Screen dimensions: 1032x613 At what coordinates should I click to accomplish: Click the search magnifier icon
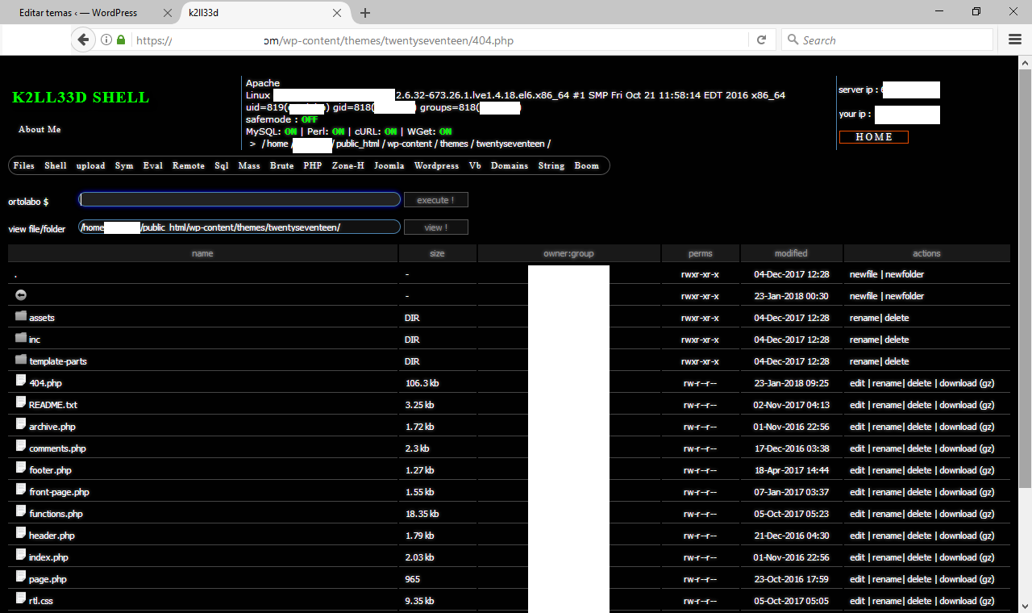[x=793, y=40]
